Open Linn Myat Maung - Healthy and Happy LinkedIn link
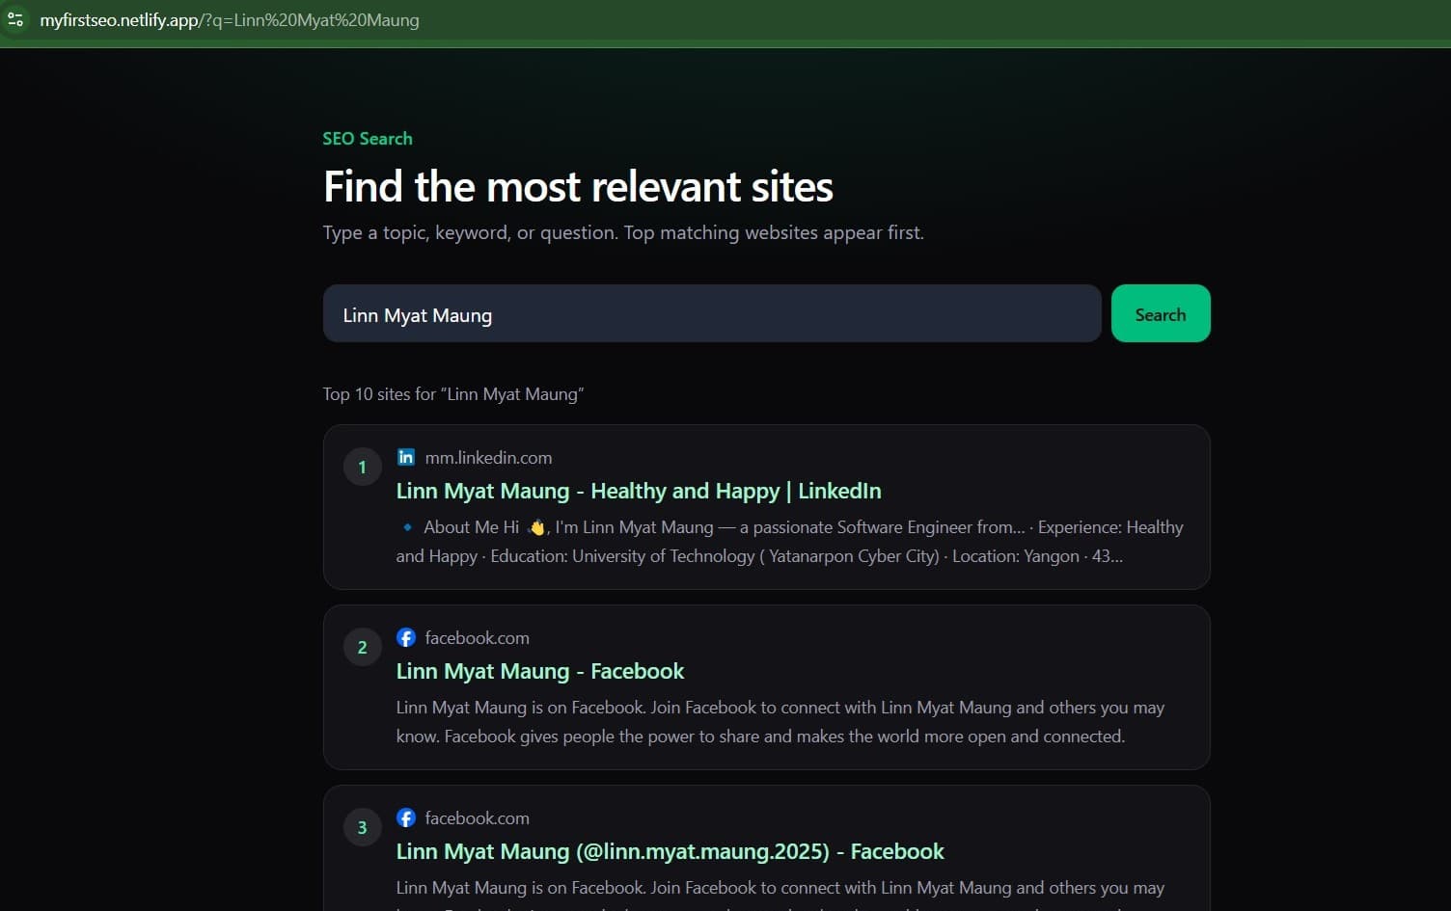 point(639,491)
